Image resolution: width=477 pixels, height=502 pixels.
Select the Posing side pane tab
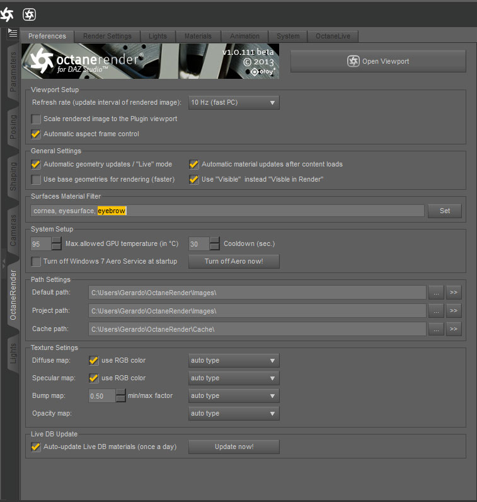point(13,127)
